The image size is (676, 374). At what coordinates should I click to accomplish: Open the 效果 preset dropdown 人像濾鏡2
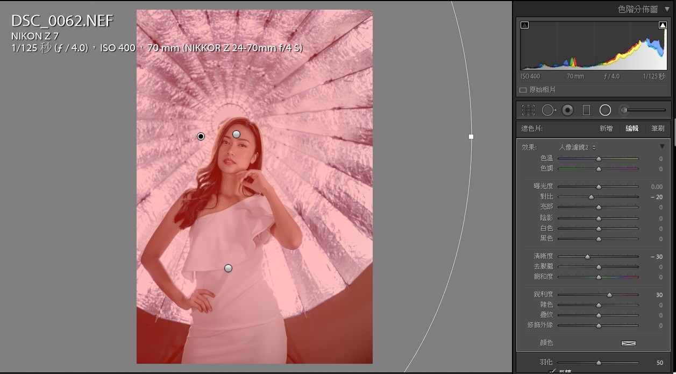tap(577, 147)
